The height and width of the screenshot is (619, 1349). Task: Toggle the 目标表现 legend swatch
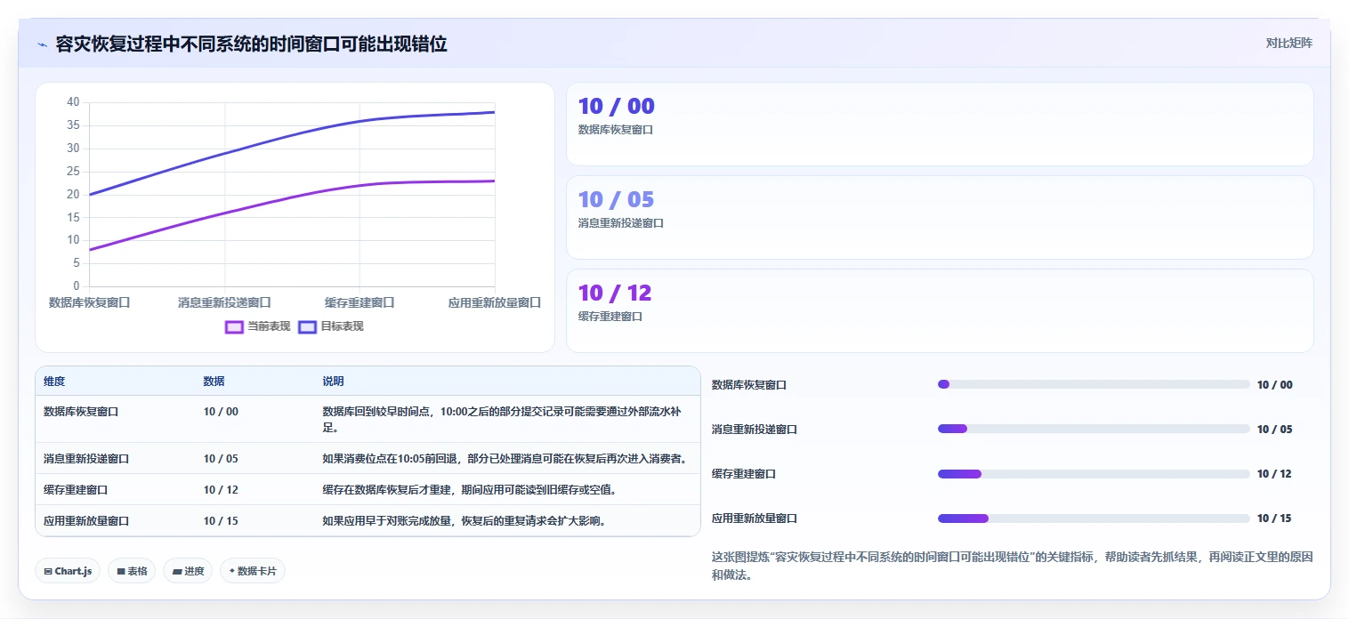coord(307,326)
